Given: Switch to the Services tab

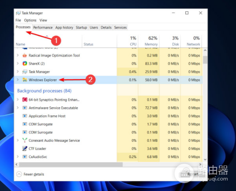Looking at the screenshot, I should click(120, 27).
